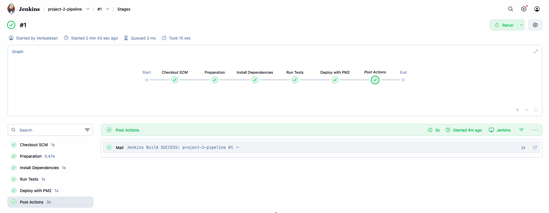Open stage filter icon in search box
This screenshot has width=549, height=213.
click(87, 130)
